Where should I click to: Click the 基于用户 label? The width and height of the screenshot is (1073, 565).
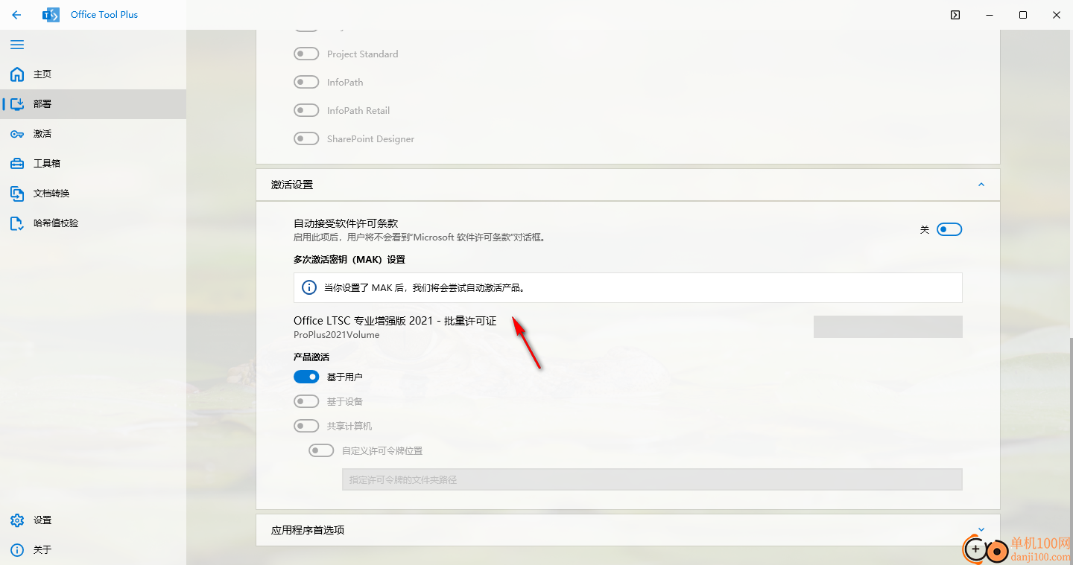click(345, 377)
